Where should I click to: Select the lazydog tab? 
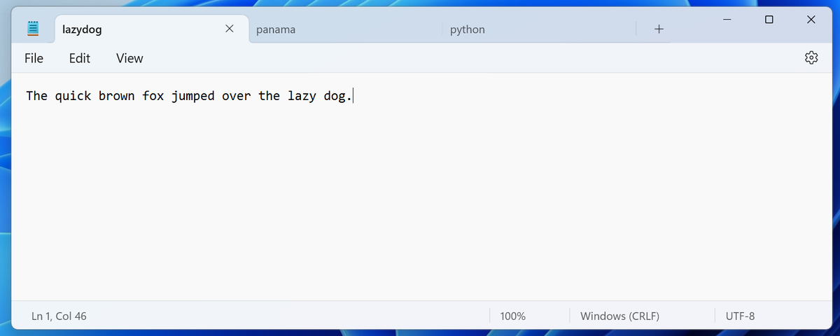click(x=82, y=29)
